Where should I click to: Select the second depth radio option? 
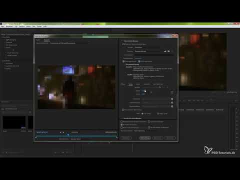(158, 113)
